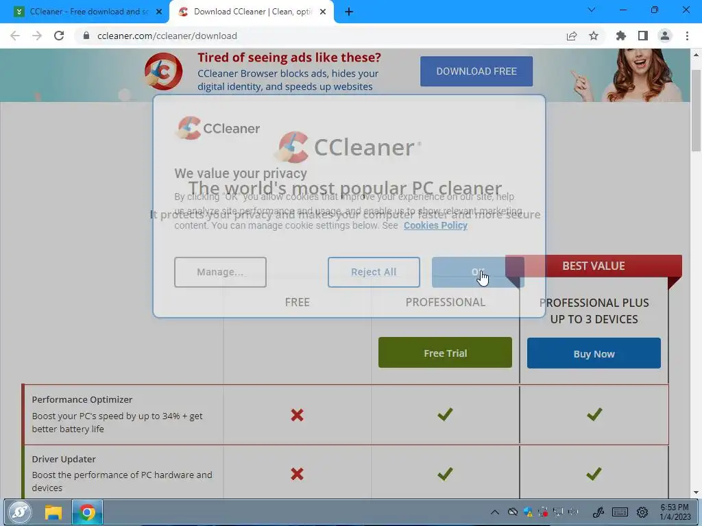Click the taskbar clock showing 6:53 PM
This screenshot has width=702, height=526.
click(x=675, y=512)
